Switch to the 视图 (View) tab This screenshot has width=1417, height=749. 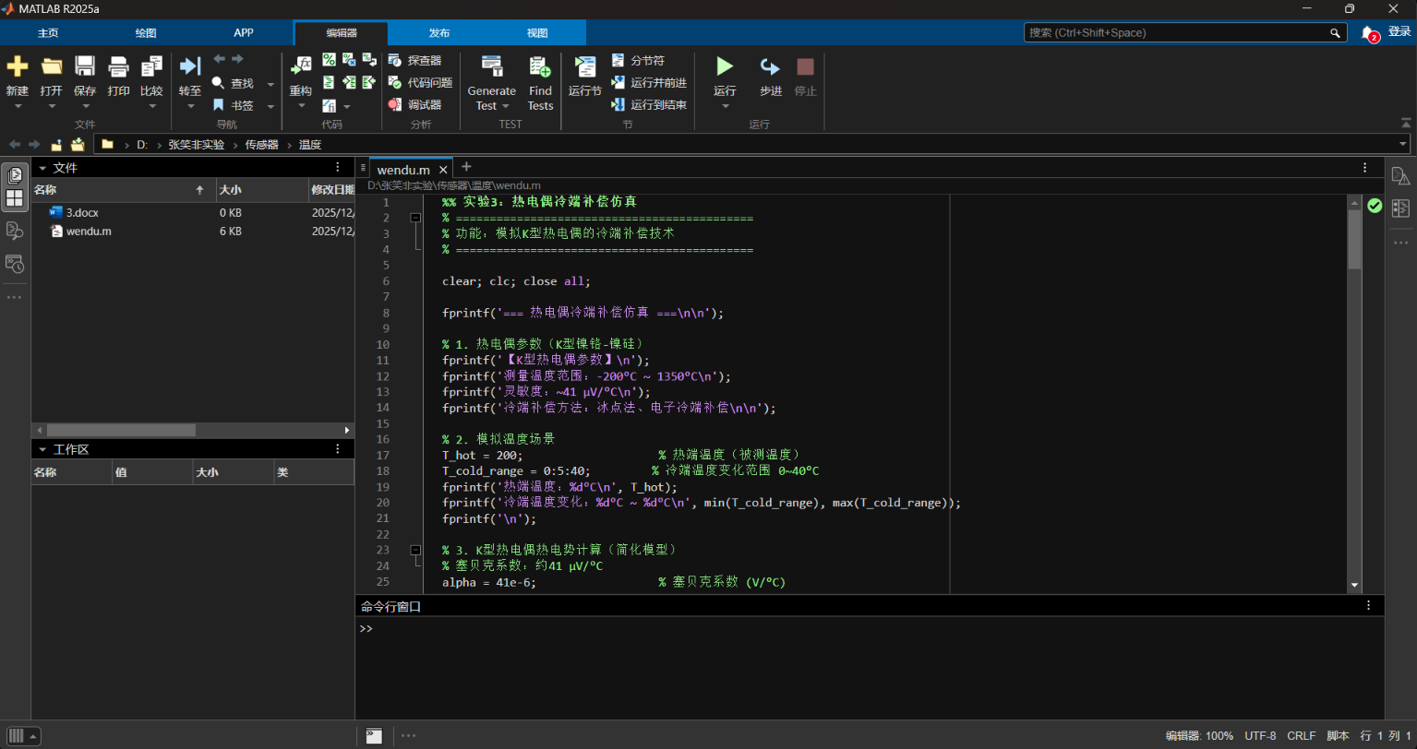pyautogui.click(x=537, y=33)
